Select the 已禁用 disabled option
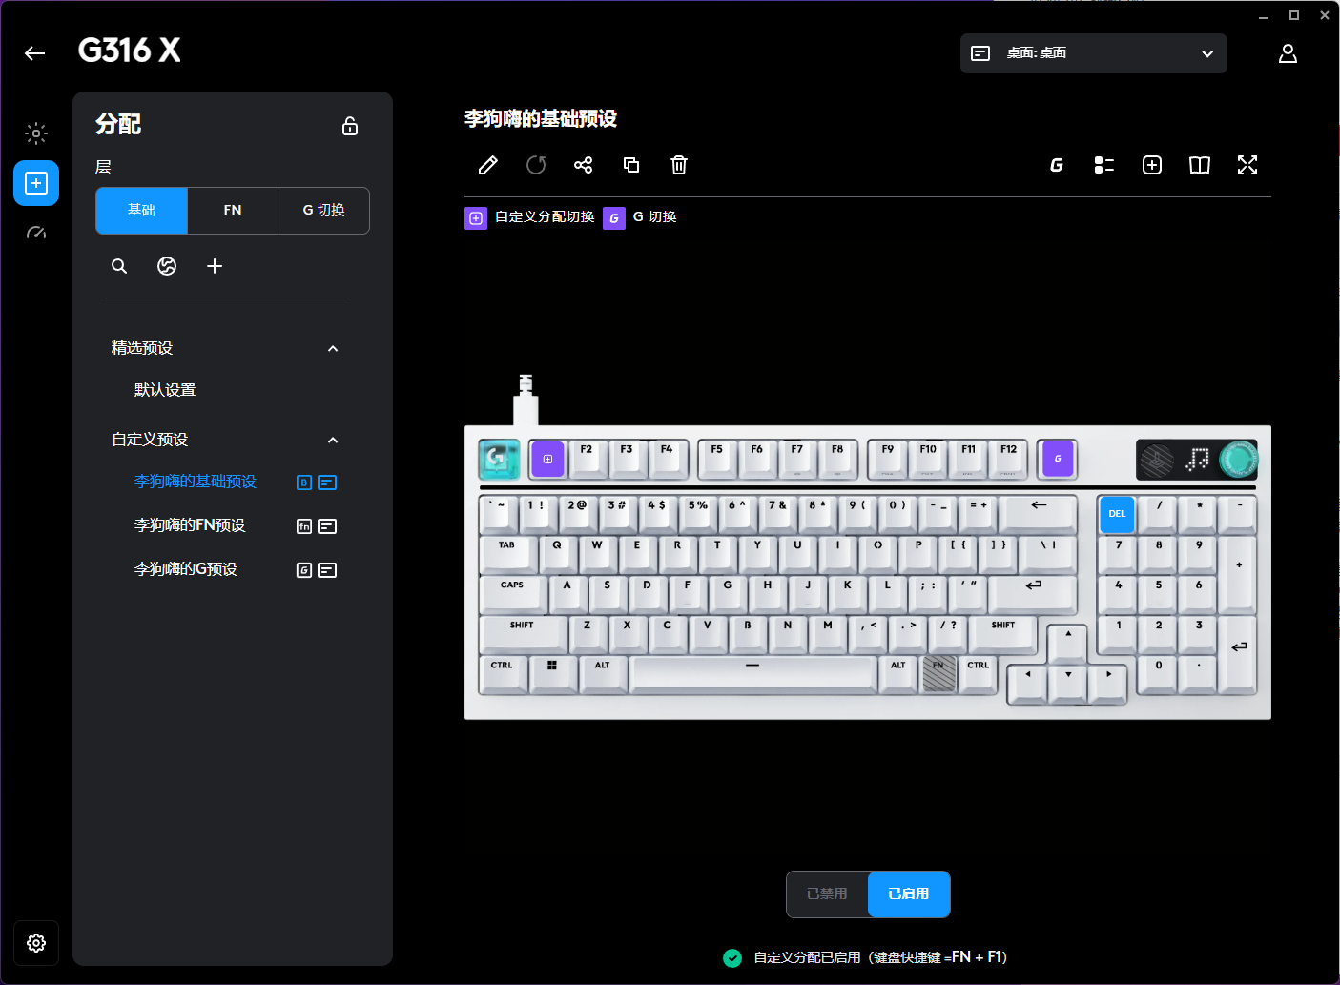Image resolution: width=1340 pixels, height=985 pixels. [x=827, y=893]
